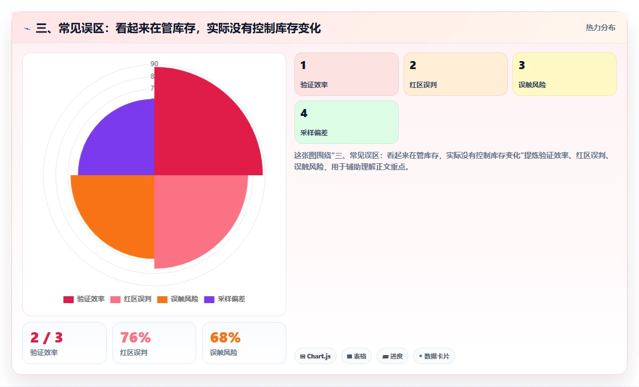Click the 表格 tag chip
This screenshot has width=639, height=387.
point(357,356)
